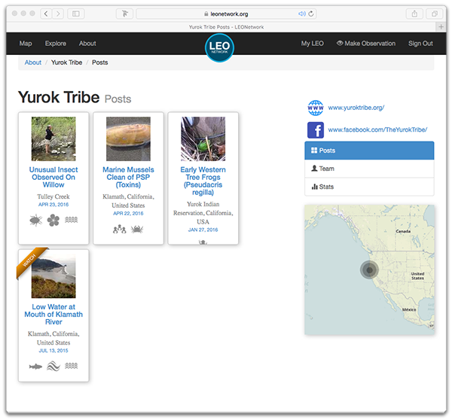Image resolution: width=452 pixels, height=420 pixels.
Task: Open the Low Water at Mouth of Klamath River post
Action: click(53, 314)
